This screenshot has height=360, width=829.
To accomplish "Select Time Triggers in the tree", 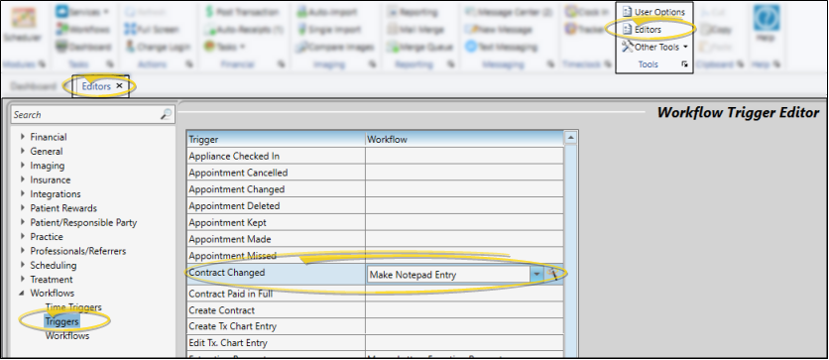I will pos(73,307).
